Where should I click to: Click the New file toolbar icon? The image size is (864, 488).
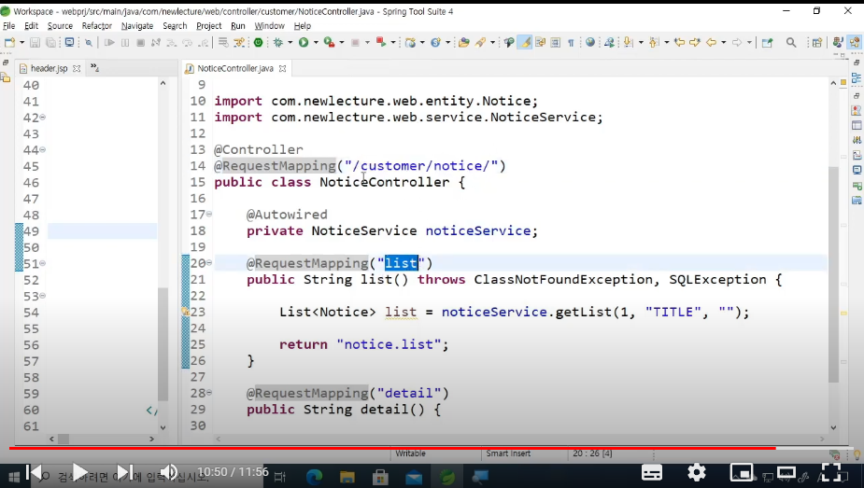pos(9,42)
